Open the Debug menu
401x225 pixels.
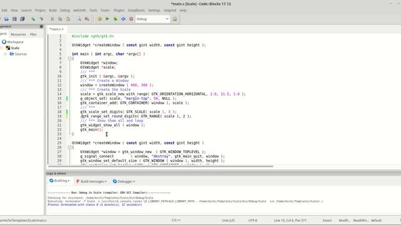(65, 11)
